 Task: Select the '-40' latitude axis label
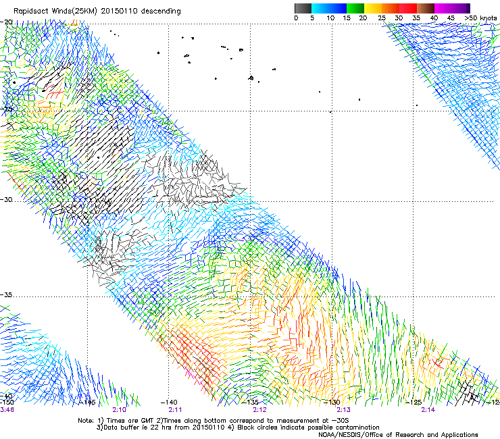coord(6,396)
